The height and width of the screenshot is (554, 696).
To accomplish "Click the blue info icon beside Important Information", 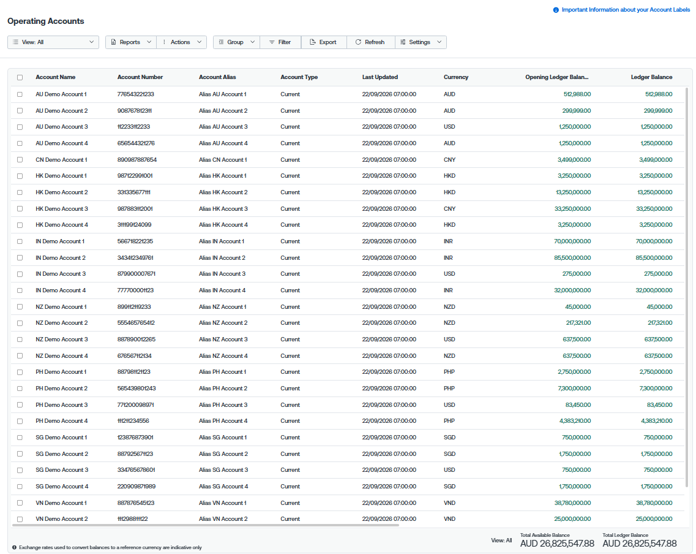I will pos(556,10).
